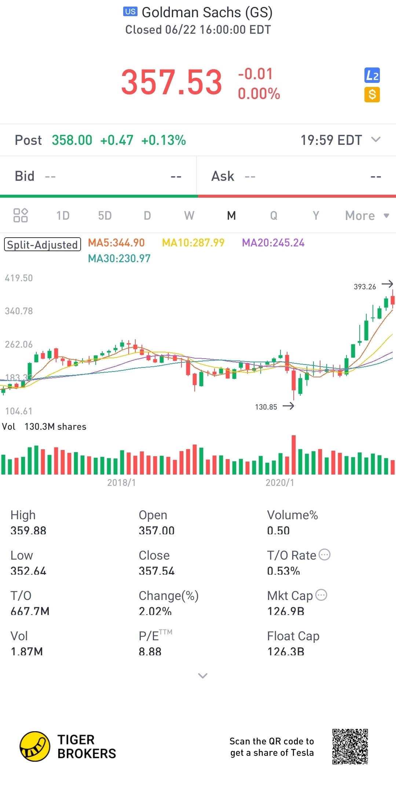This screenshot has width=396, height=802.
Task: Select the W weekly chart tab
Action: [189, 216]
